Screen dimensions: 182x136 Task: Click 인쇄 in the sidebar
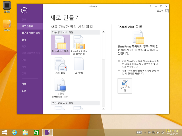[x=30, y=60]
